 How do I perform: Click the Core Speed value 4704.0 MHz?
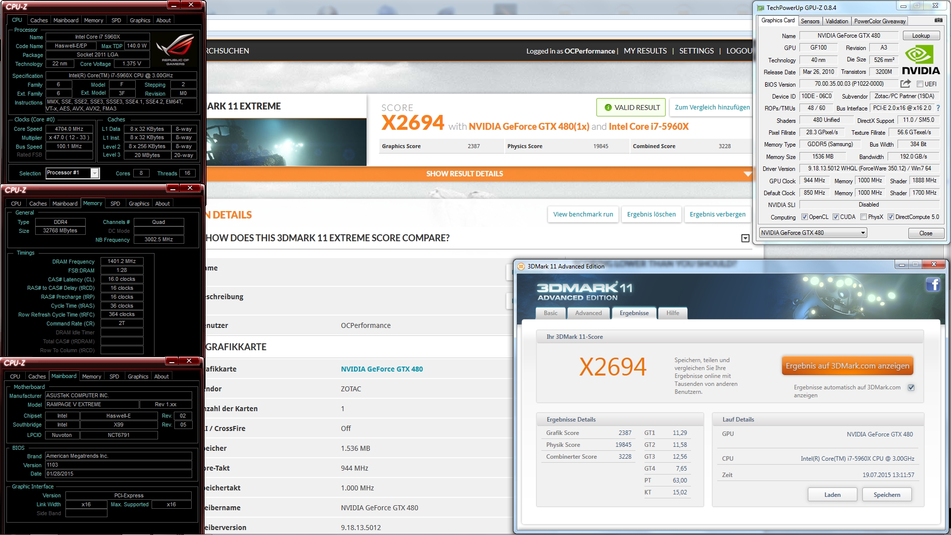pos(69,129)
